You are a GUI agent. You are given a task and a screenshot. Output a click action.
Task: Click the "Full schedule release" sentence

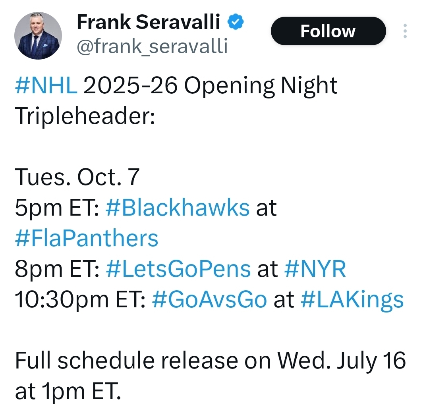coord(211,361)
